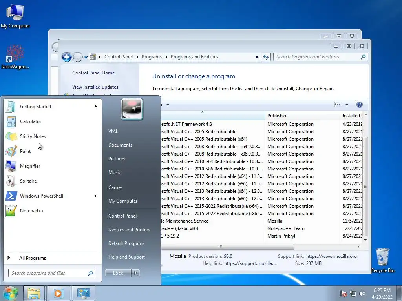The width and height of the screenshot is (402, 301).
Task: Click the user account picture in Start menu
Action: [x=132, y=109]
